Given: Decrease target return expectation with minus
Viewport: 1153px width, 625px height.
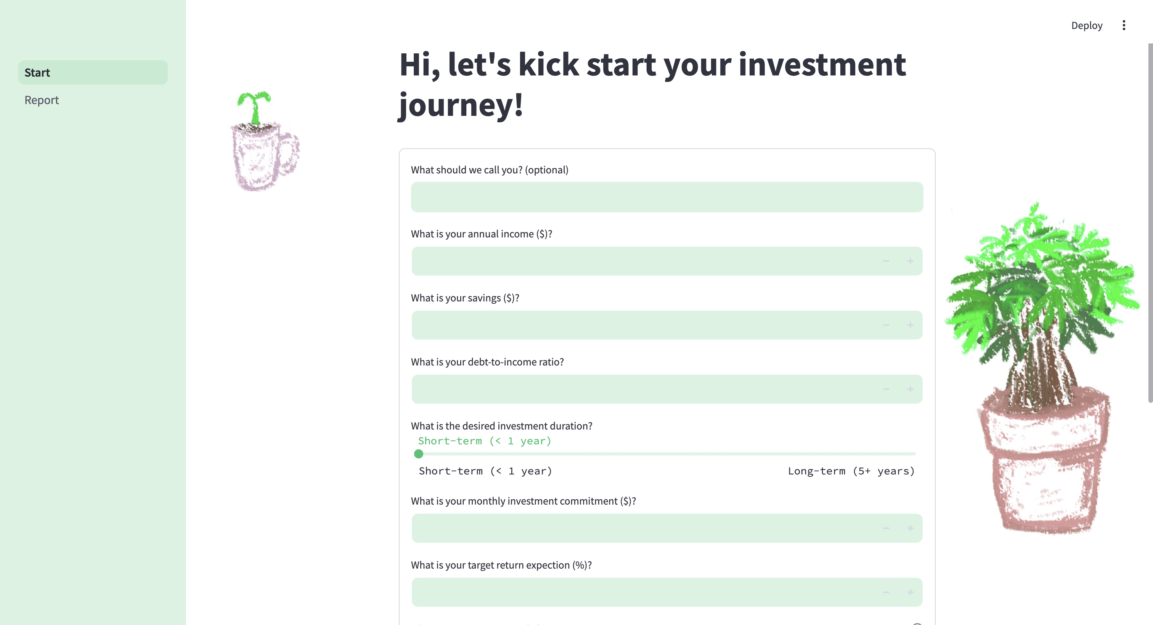Looking at the screenshot, I should click(886, 592).
